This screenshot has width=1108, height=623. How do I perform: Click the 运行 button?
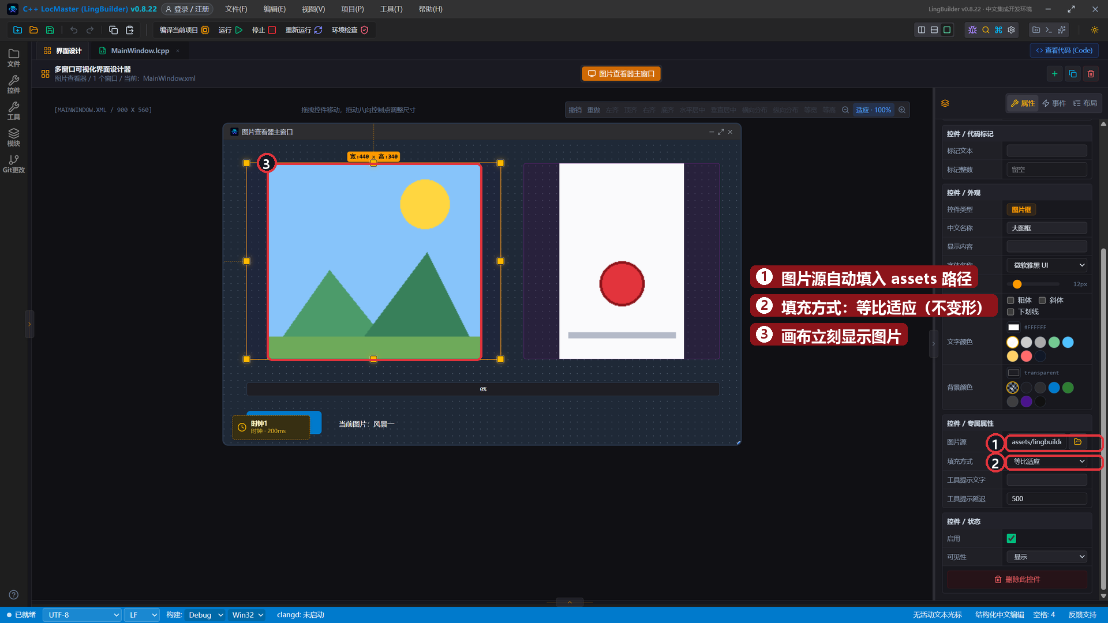click(230, 30)
